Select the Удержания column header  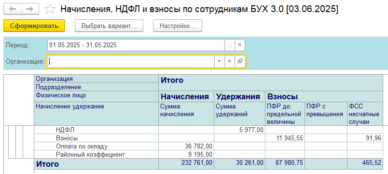[x=239, y=96]
